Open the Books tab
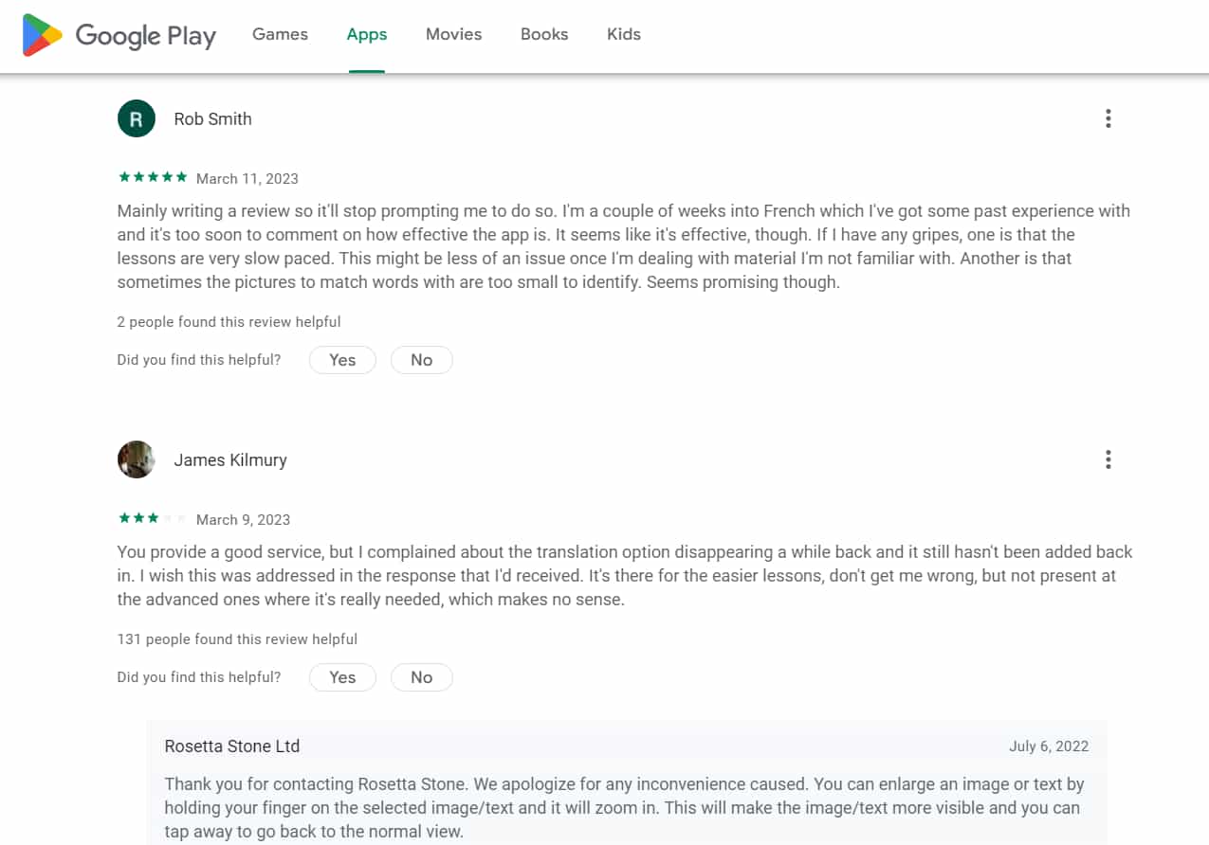This screenshot has width=1209, height=845. coord(544,34)
